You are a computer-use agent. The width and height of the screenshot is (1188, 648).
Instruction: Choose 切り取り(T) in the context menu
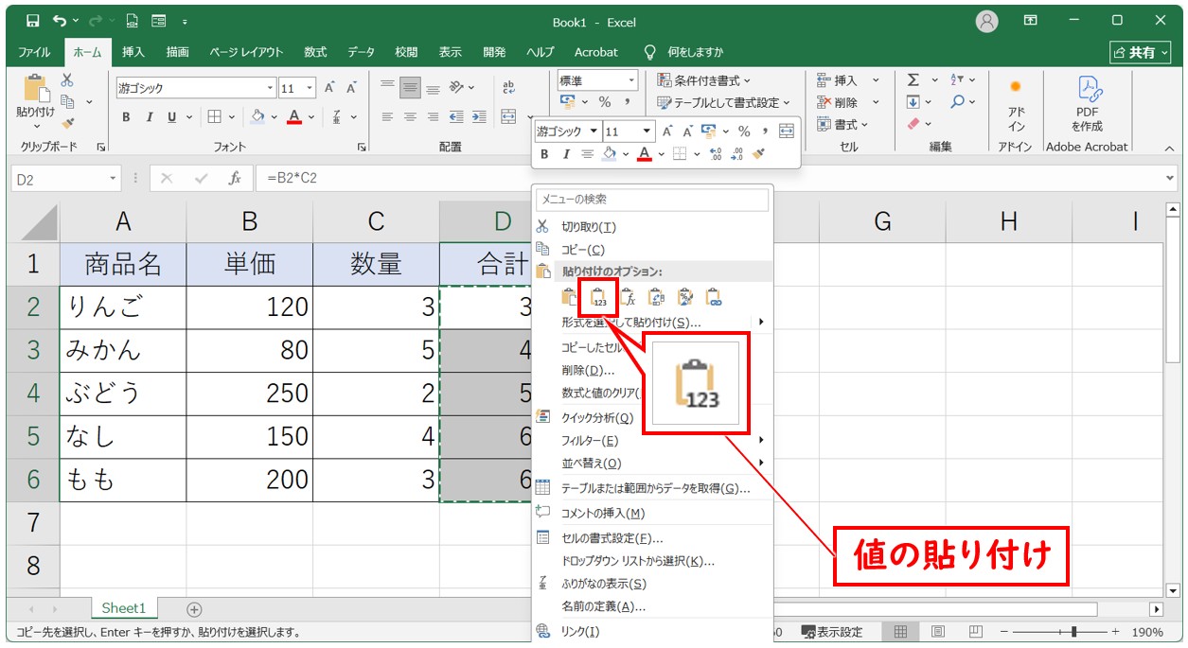589,227
